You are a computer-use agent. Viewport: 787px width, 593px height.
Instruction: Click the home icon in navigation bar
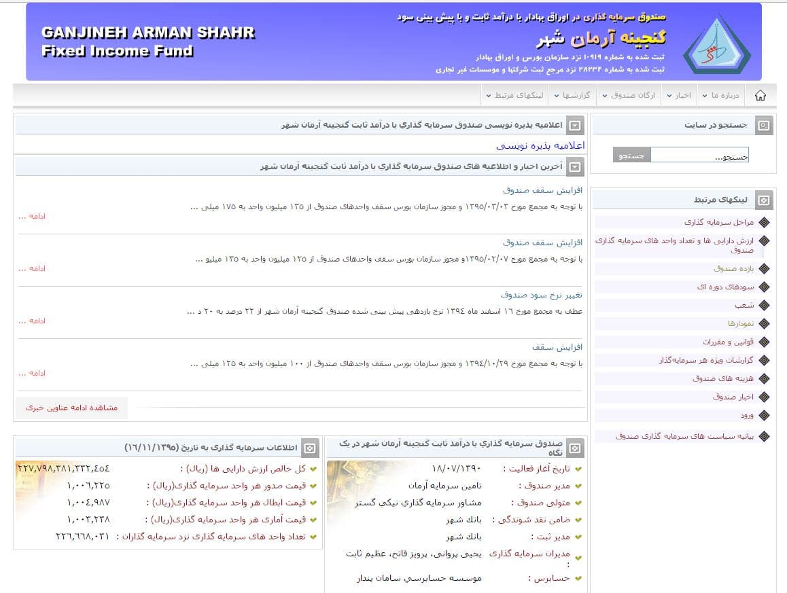coord(760,96)
